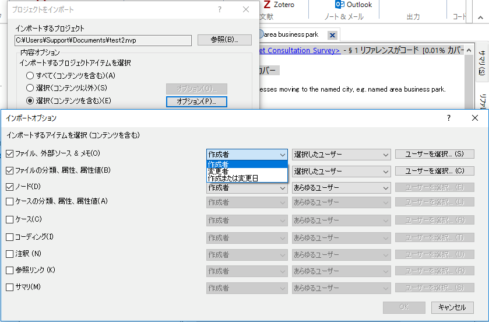Open the area business park document tab
The image size is (489, 322).
pos(291,35)
